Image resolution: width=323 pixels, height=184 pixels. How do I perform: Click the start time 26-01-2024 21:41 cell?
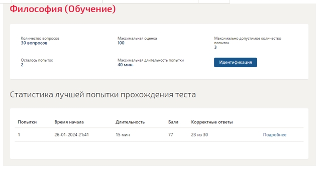click(x=72, y=135)
